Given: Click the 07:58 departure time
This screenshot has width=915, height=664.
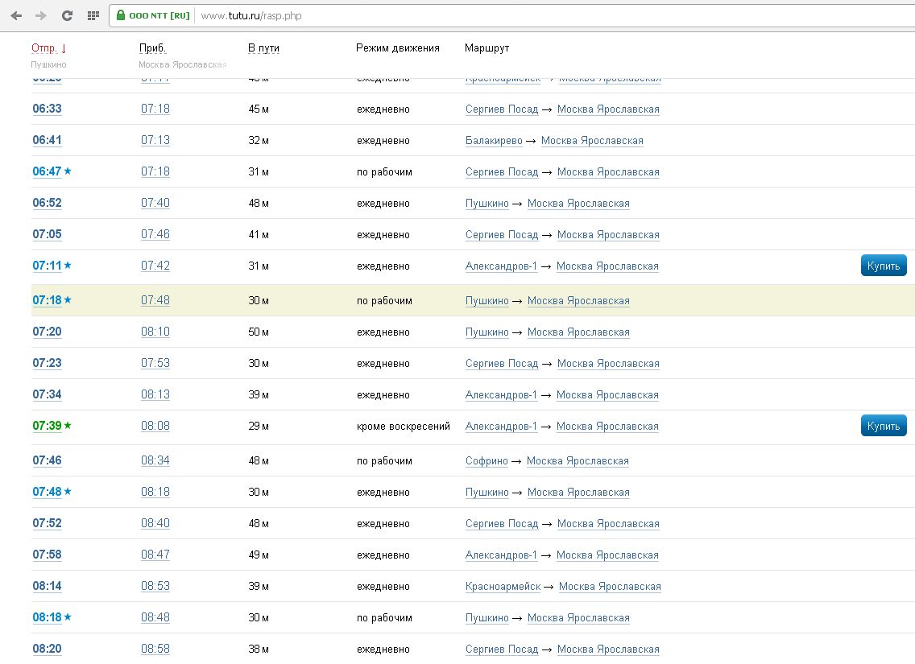Looking at the screenshot, I should 48,555.
